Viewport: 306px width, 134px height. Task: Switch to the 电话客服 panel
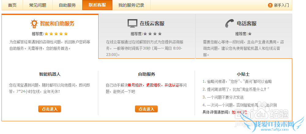[246, 24]
